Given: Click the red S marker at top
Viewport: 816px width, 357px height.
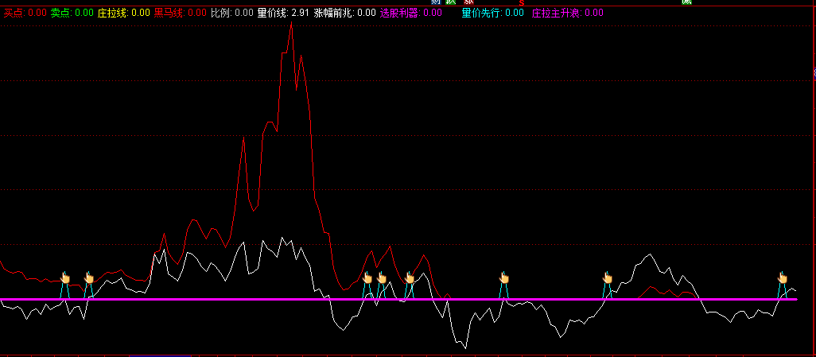Looking at the screenshot, I should coord(522,3).
